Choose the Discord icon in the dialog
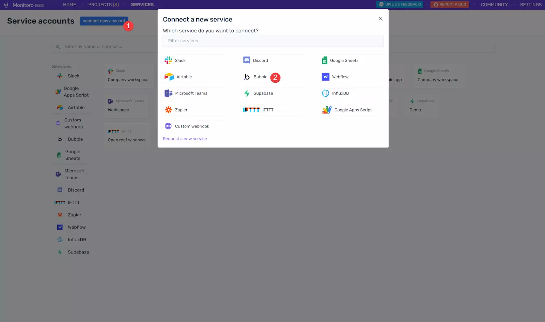The width and height of the screenshot is (545, 322). (x=247, y=60)
